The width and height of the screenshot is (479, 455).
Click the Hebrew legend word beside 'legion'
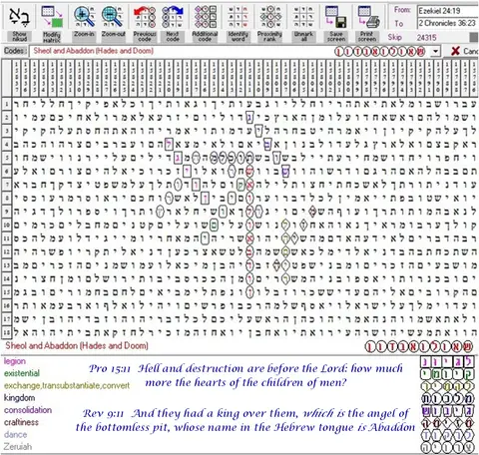447,362
